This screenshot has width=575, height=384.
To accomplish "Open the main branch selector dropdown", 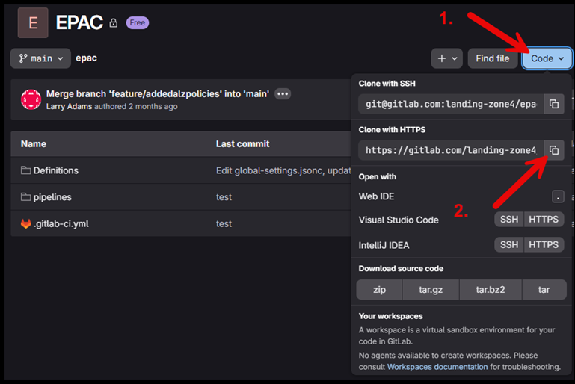I will click(40, 58).
